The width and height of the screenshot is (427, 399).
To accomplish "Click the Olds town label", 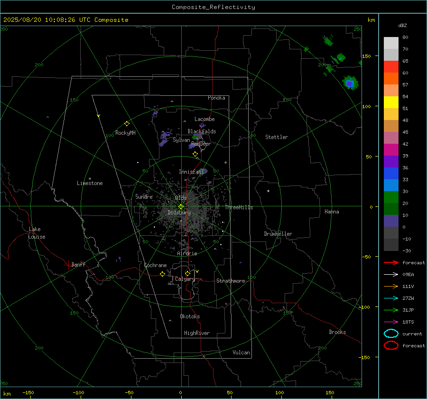I will (181, 198).
